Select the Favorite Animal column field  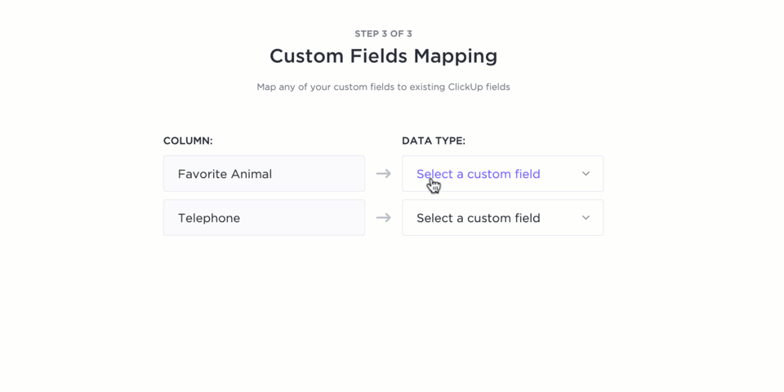(x=264, y=174)
